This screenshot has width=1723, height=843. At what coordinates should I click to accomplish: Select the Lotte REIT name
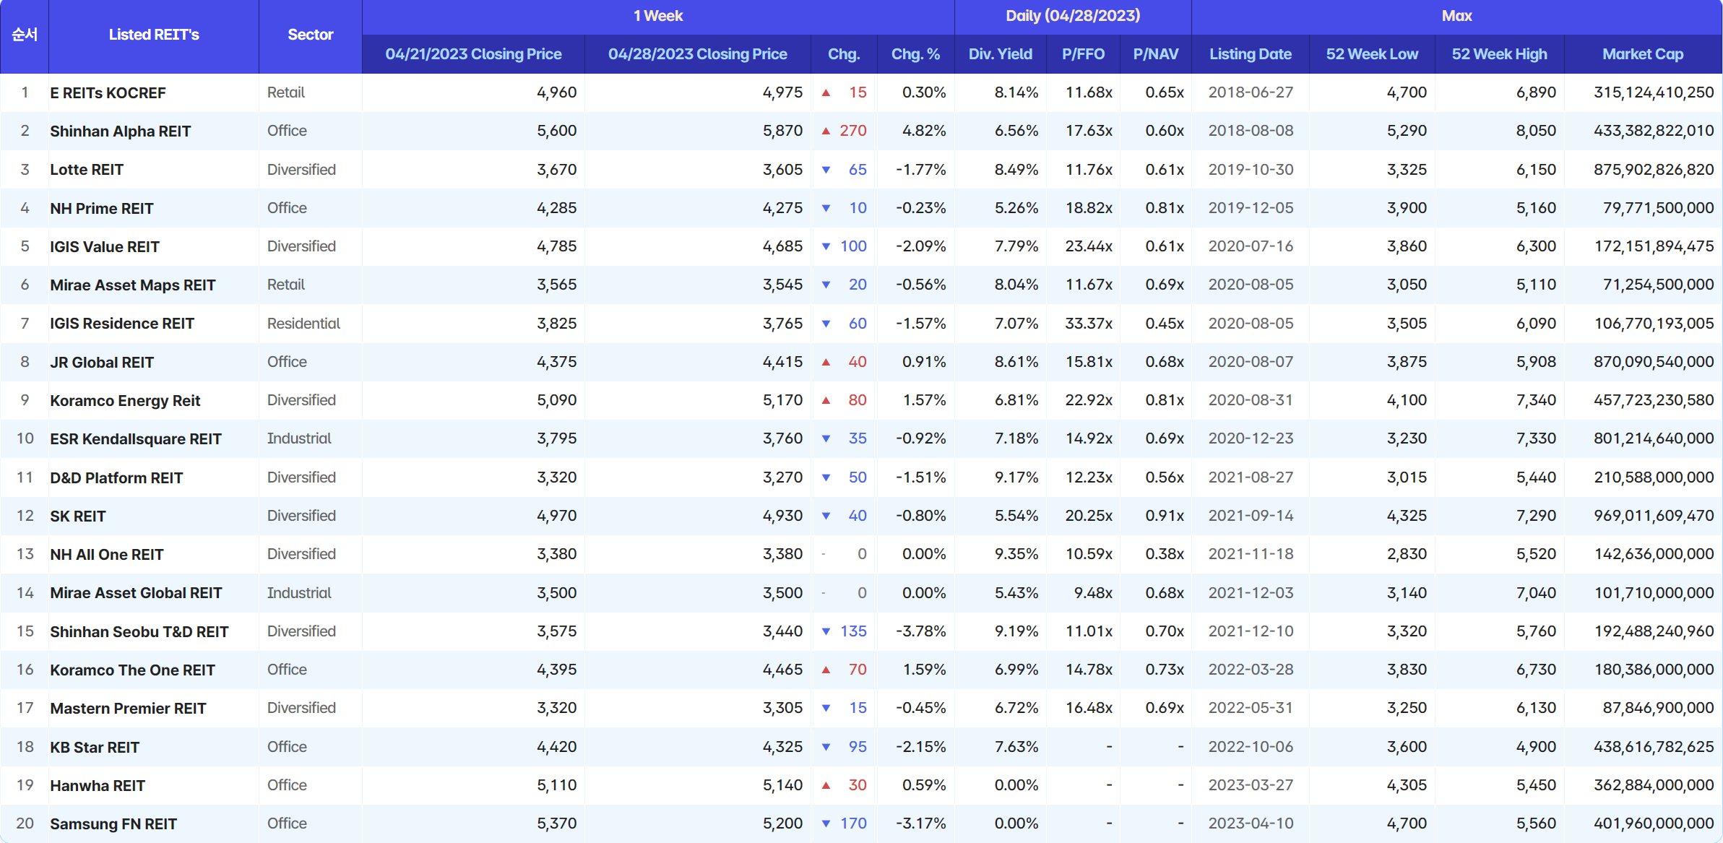[x=87, y=170]
